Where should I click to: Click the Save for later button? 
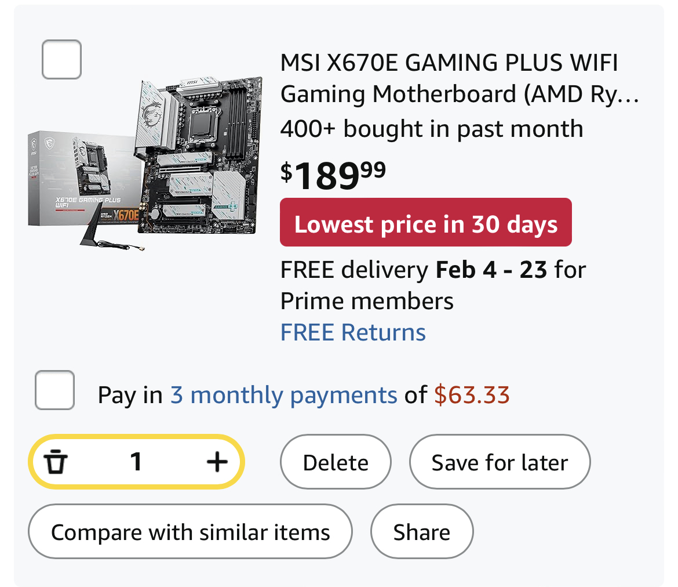(500, 462)
